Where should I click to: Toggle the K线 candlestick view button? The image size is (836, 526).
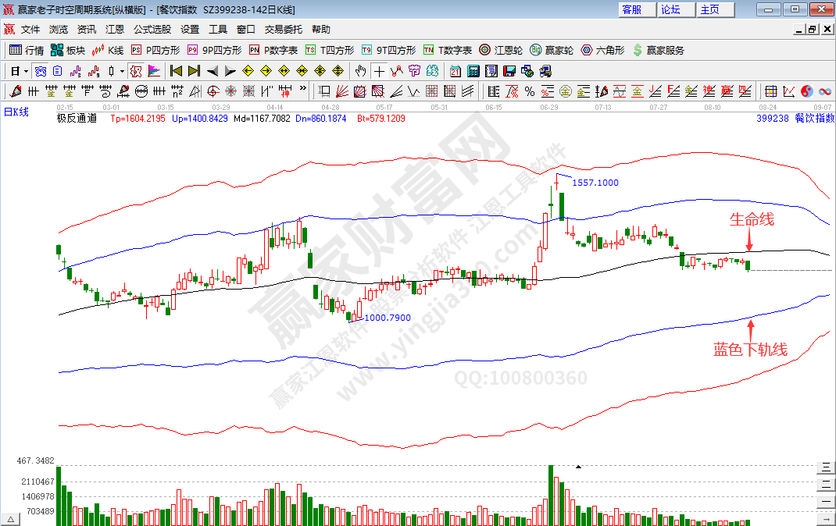pos(107,50)
